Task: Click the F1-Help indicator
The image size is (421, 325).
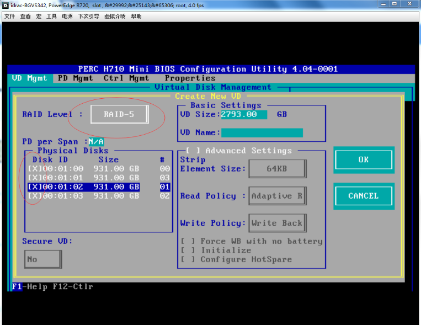Action: pyautogui.click(x=30, y=286)
